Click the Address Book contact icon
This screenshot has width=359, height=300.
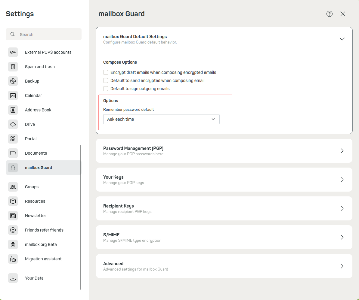click(13, 110)
